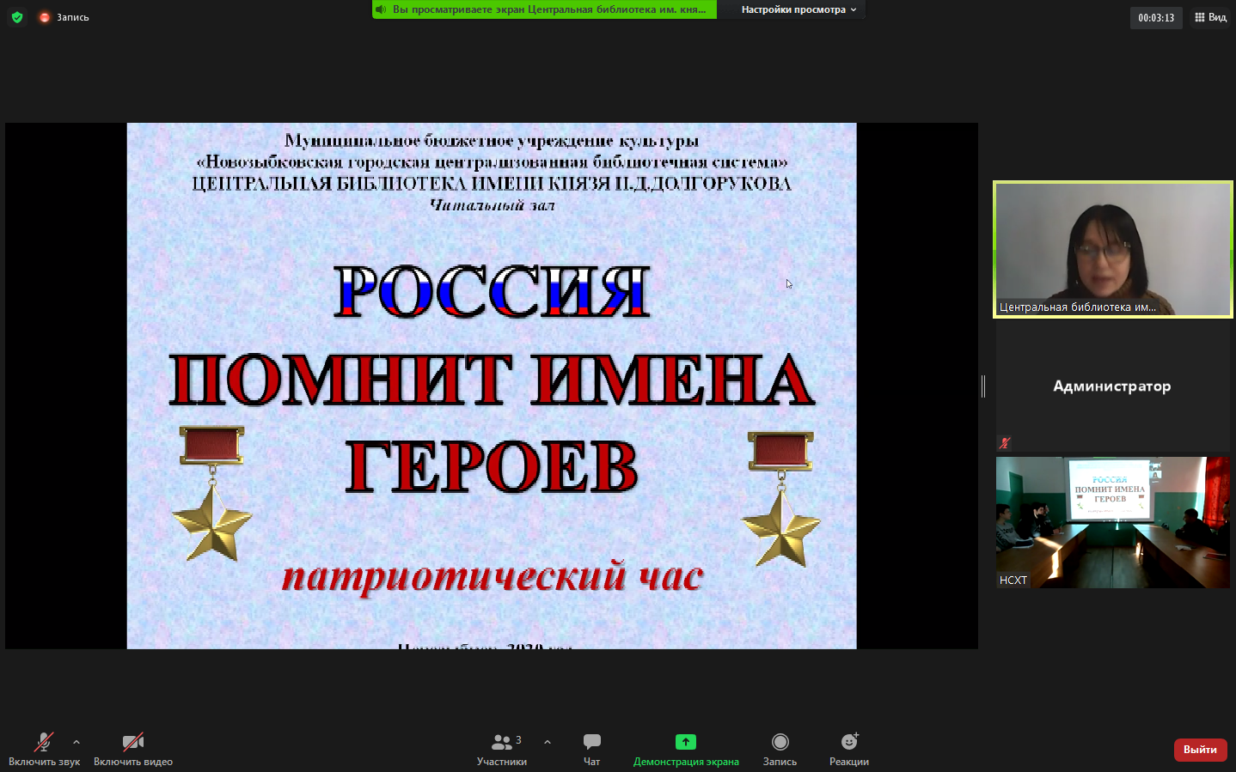
Task: Click the green encryption shield icon
Action: click(17, 17)
